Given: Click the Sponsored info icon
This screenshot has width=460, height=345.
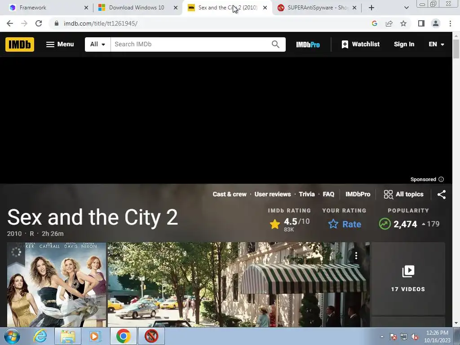Looking at the screenshot, I should [441, 179].
